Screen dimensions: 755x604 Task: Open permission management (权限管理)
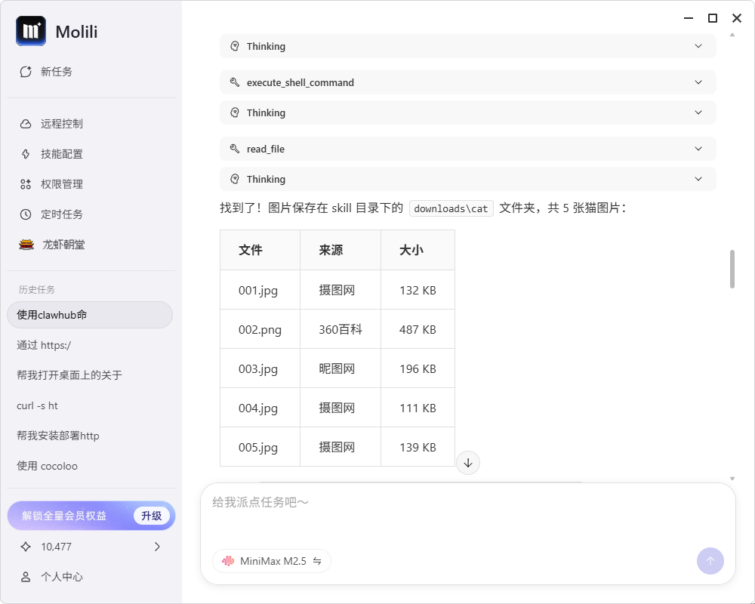point(61,184)
